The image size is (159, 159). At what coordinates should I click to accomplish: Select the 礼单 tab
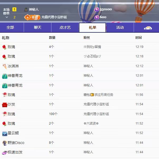click(x=92, y=28)
